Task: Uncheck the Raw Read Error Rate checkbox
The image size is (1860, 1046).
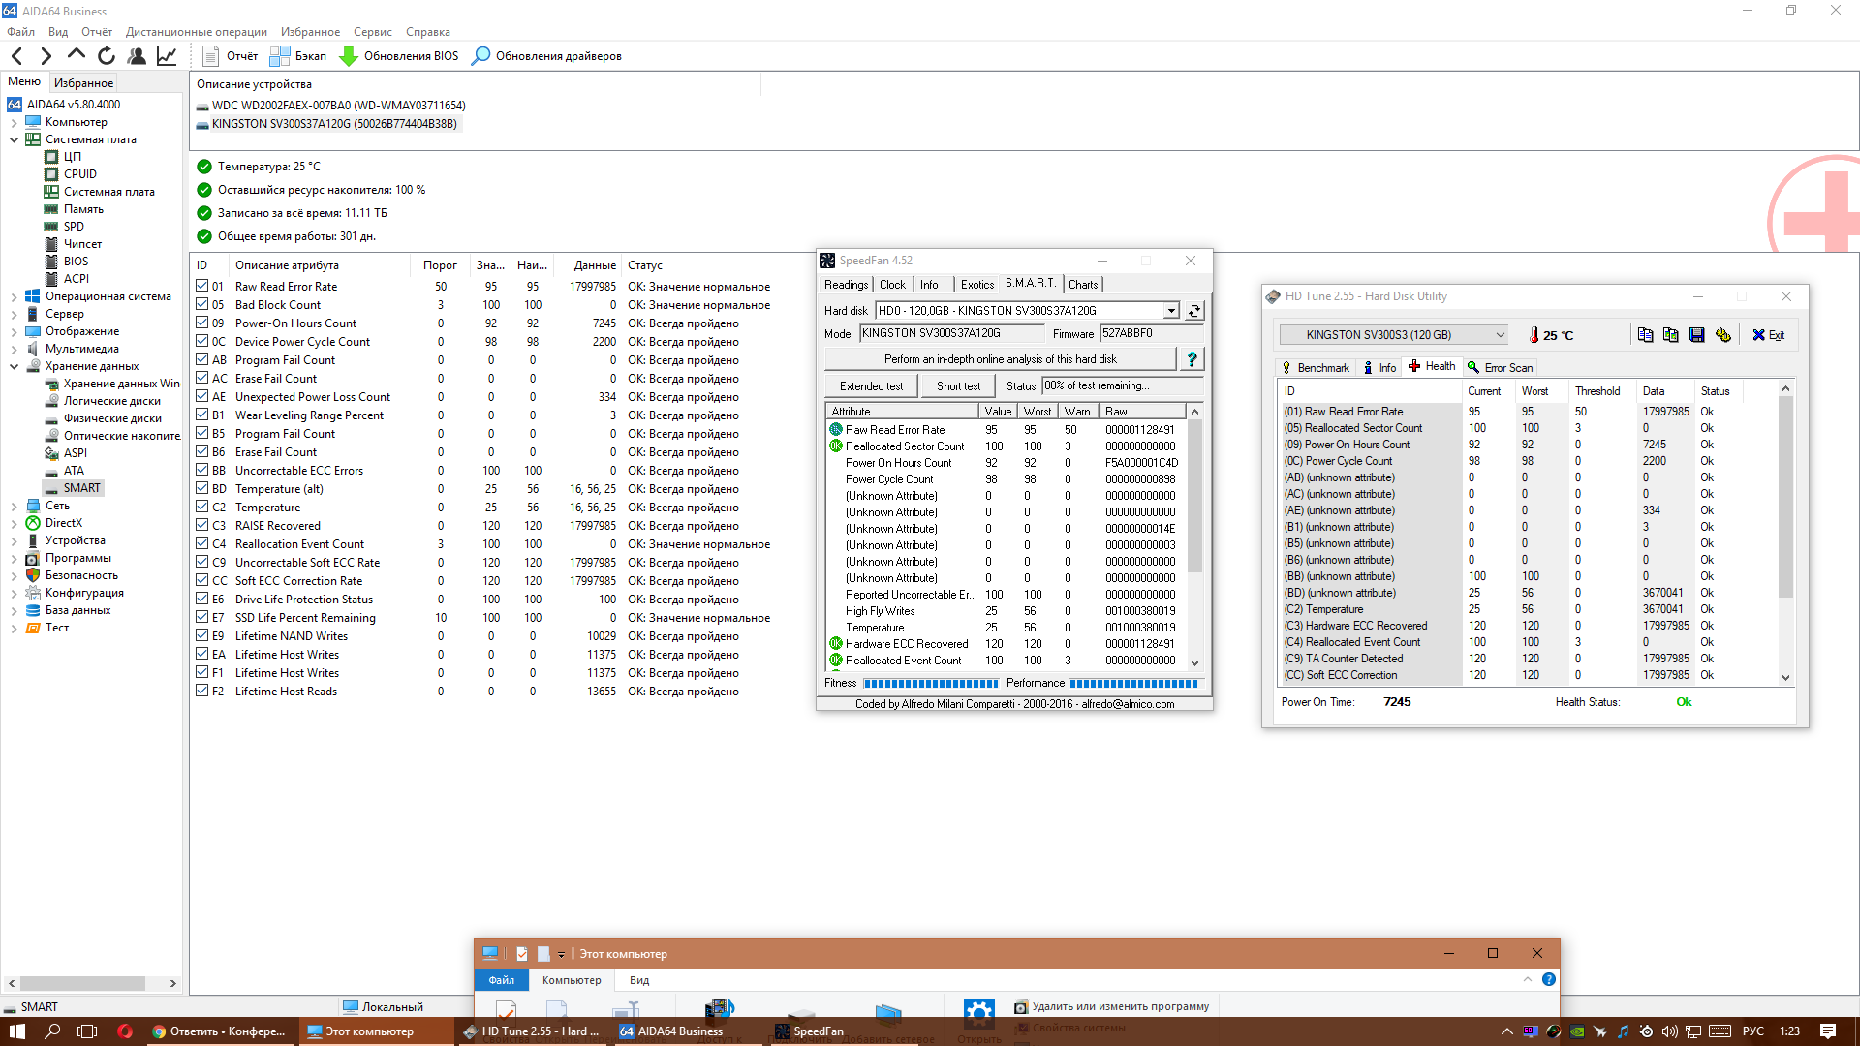Action: tap(202, 286)
